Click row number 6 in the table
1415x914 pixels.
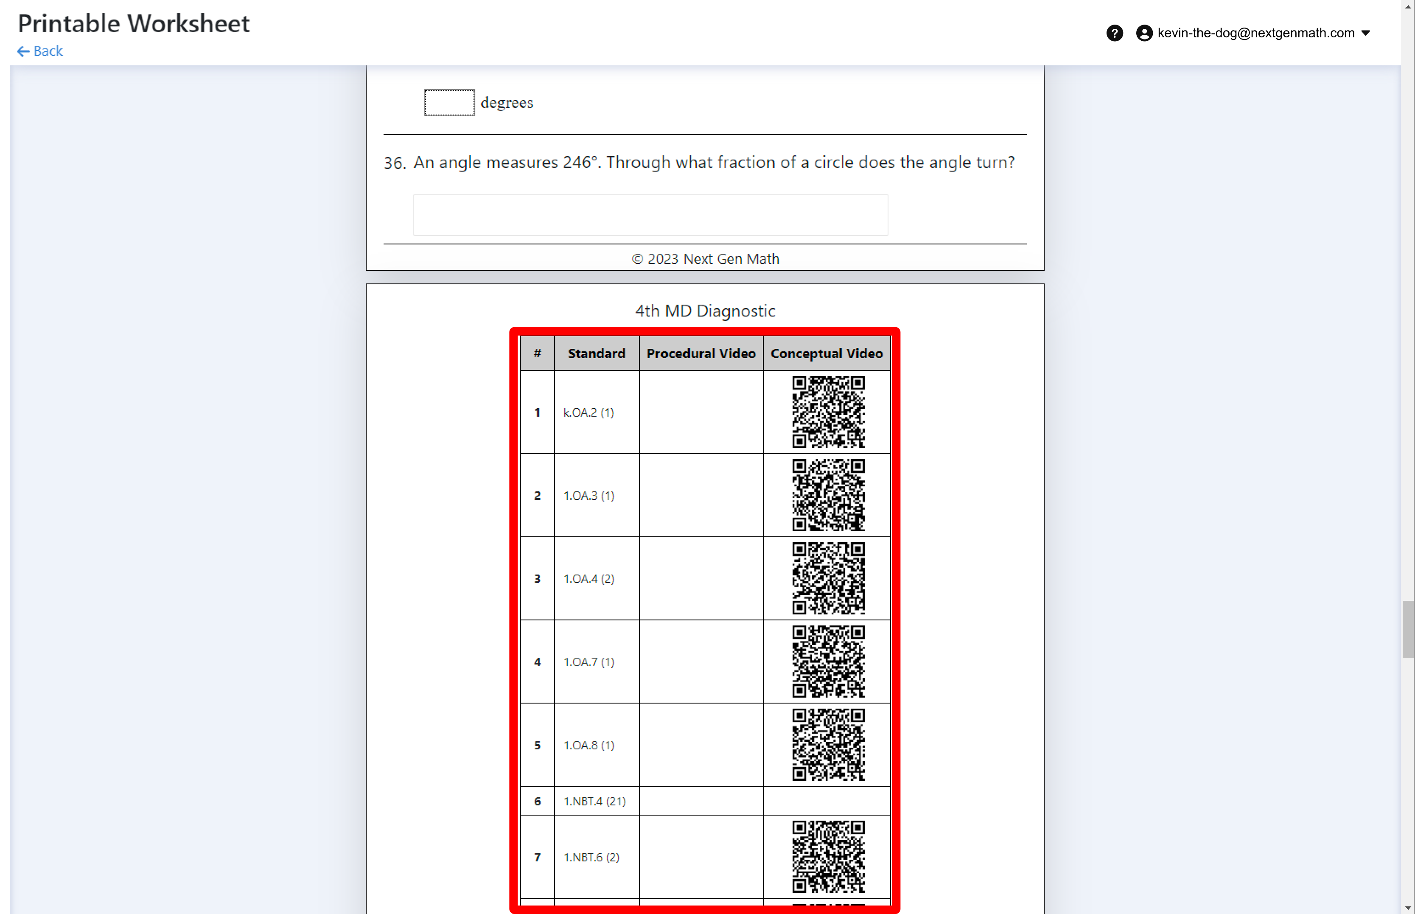pos(537,801)
